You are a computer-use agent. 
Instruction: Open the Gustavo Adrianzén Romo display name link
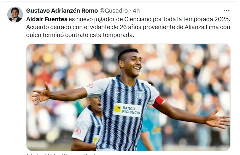tap(62, 10)
